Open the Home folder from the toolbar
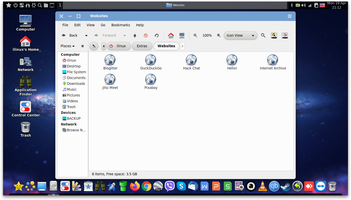The height and width of the screenshot is (200, 351). [171, 36]
